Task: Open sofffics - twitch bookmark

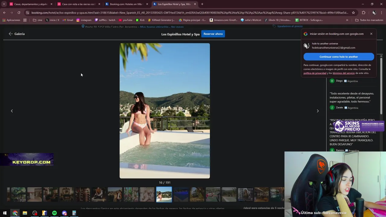Action: click(x=105, y=20)
